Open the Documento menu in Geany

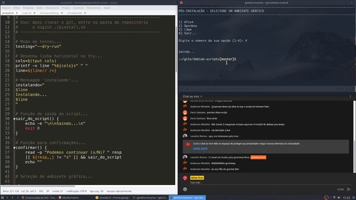[52, 8]
